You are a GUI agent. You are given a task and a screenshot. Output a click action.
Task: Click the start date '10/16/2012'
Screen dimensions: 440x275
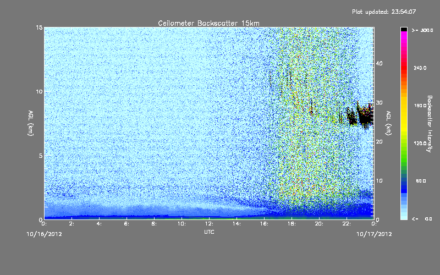[45, 234]
